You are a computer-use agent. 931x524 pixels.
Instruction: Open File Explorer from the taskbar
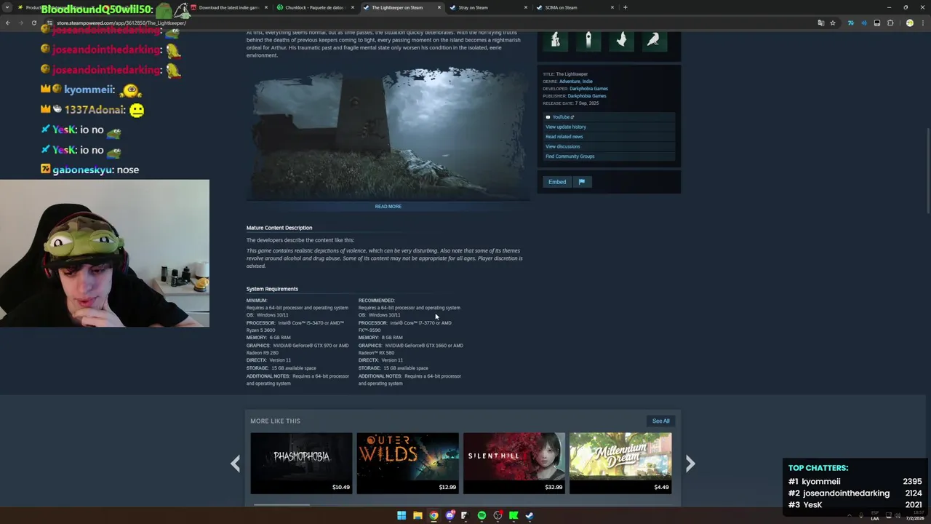[417, 515]
